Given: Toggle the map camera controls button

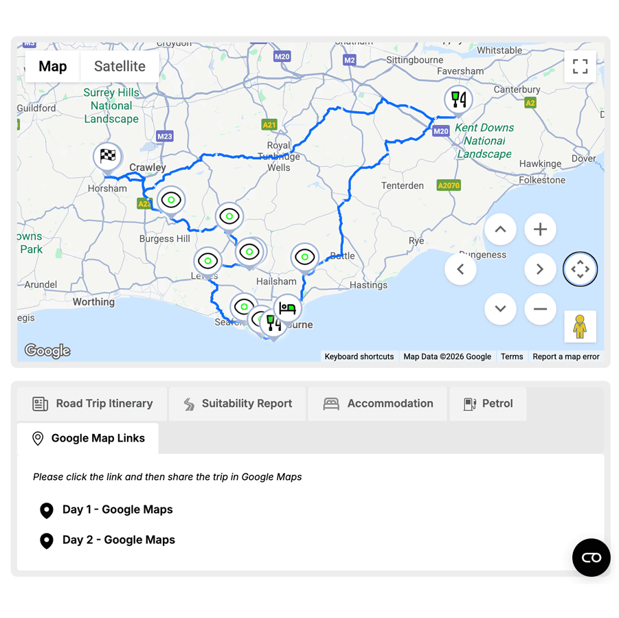Looking at the screenshot, I should coord(580,269).
